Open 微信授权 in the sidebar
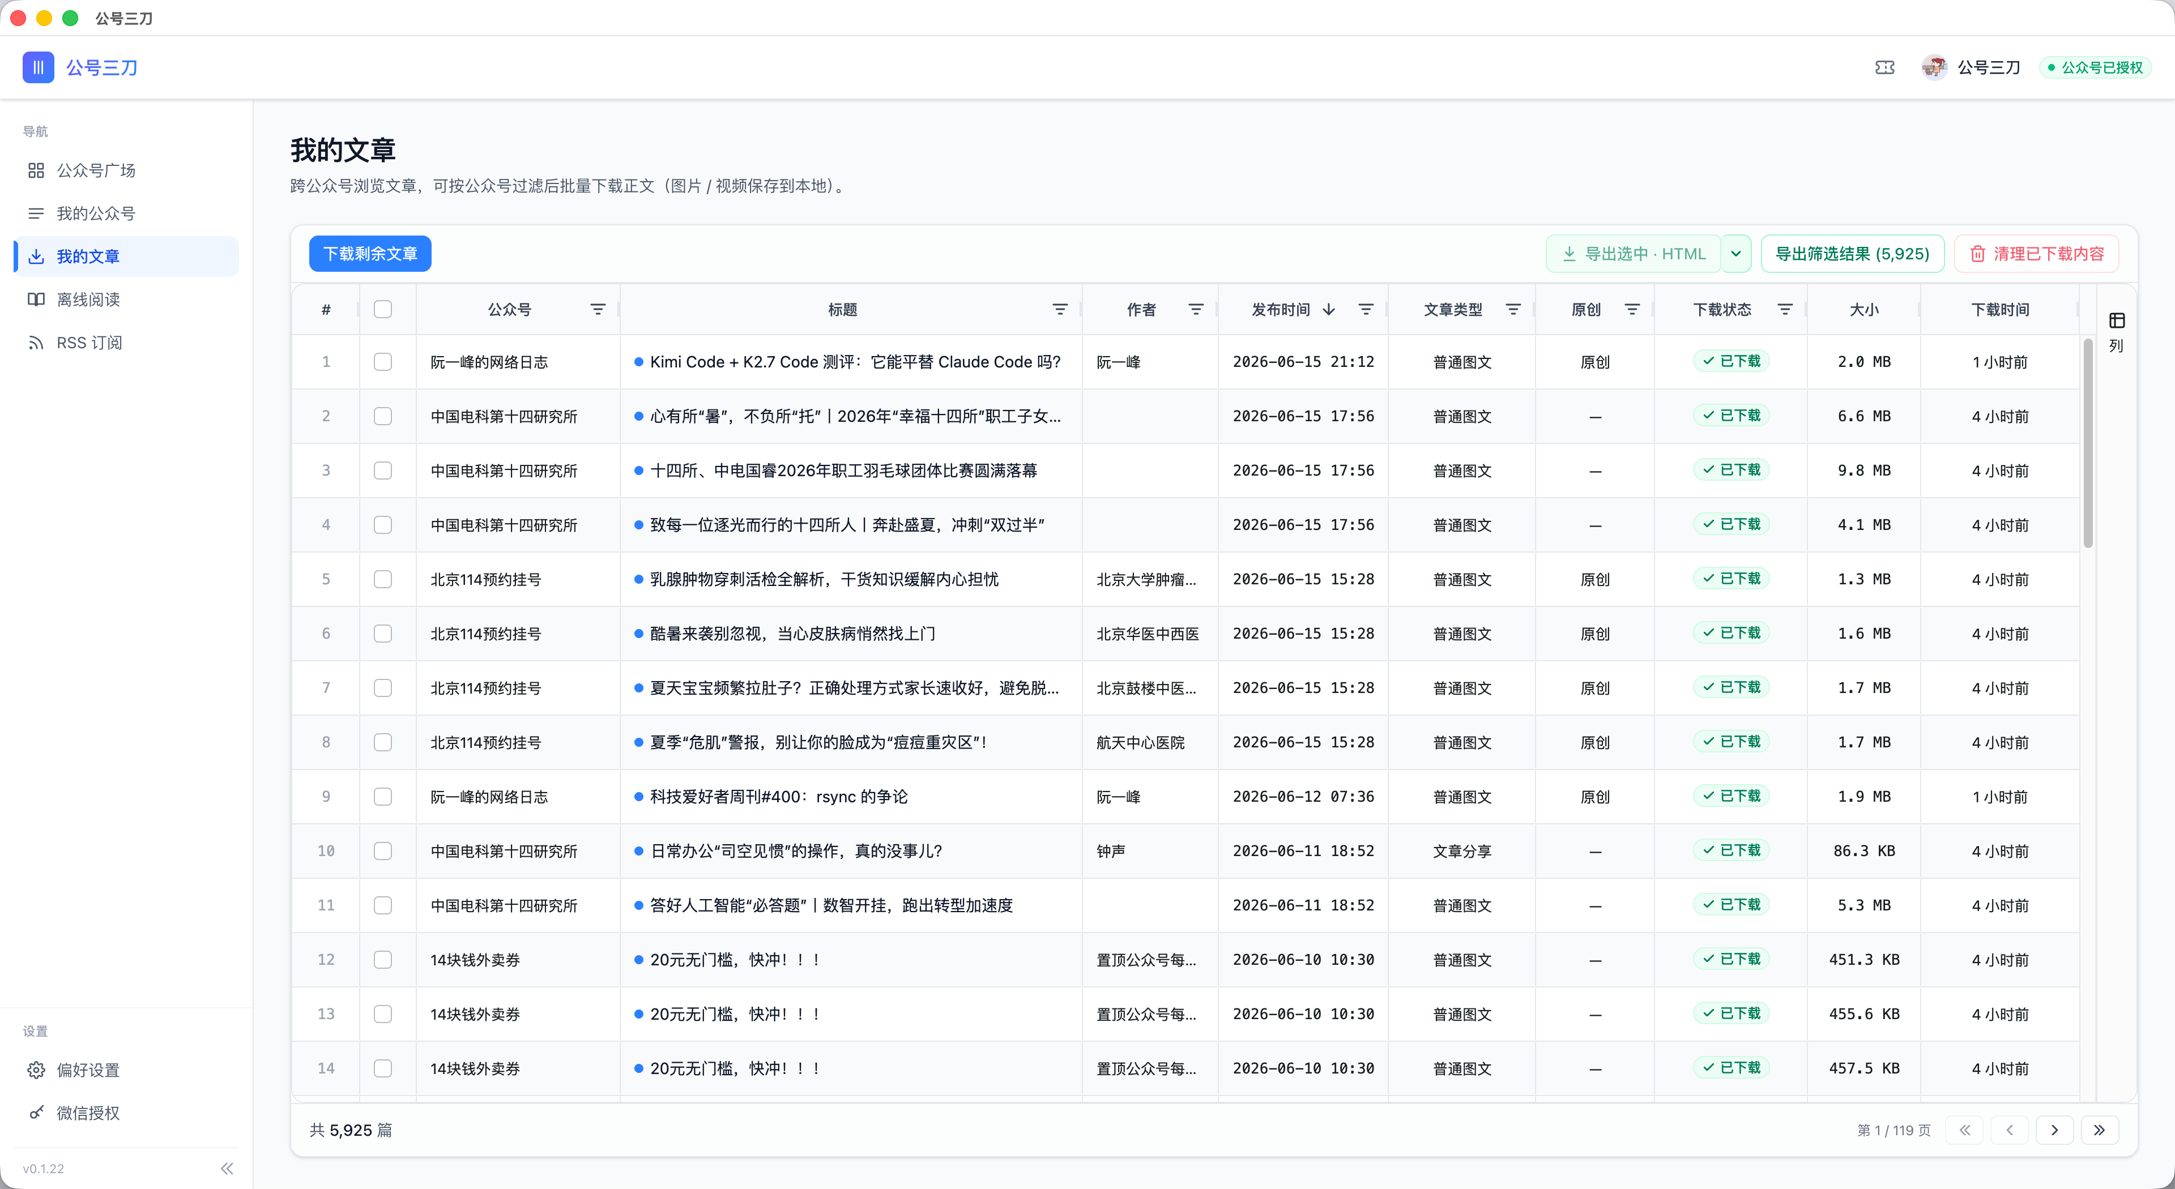Viewport: 2175px width, 1189px height. pyautogui.click(x=127, y=1113)
